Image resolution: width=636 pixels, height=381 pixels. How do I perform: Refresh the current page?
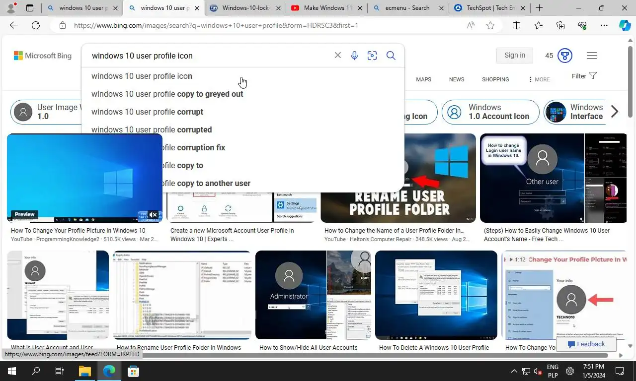(36, 25)
